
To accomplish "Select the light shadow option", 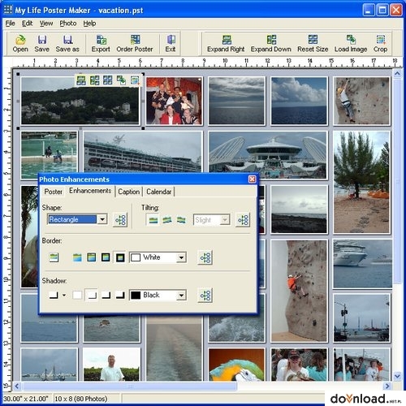I will (92, 295).
